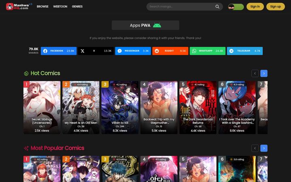This screenshot has width=291, height=182.
Task: Open Most Popular Comics rank 2 cover
Action: tap(81, 169)
